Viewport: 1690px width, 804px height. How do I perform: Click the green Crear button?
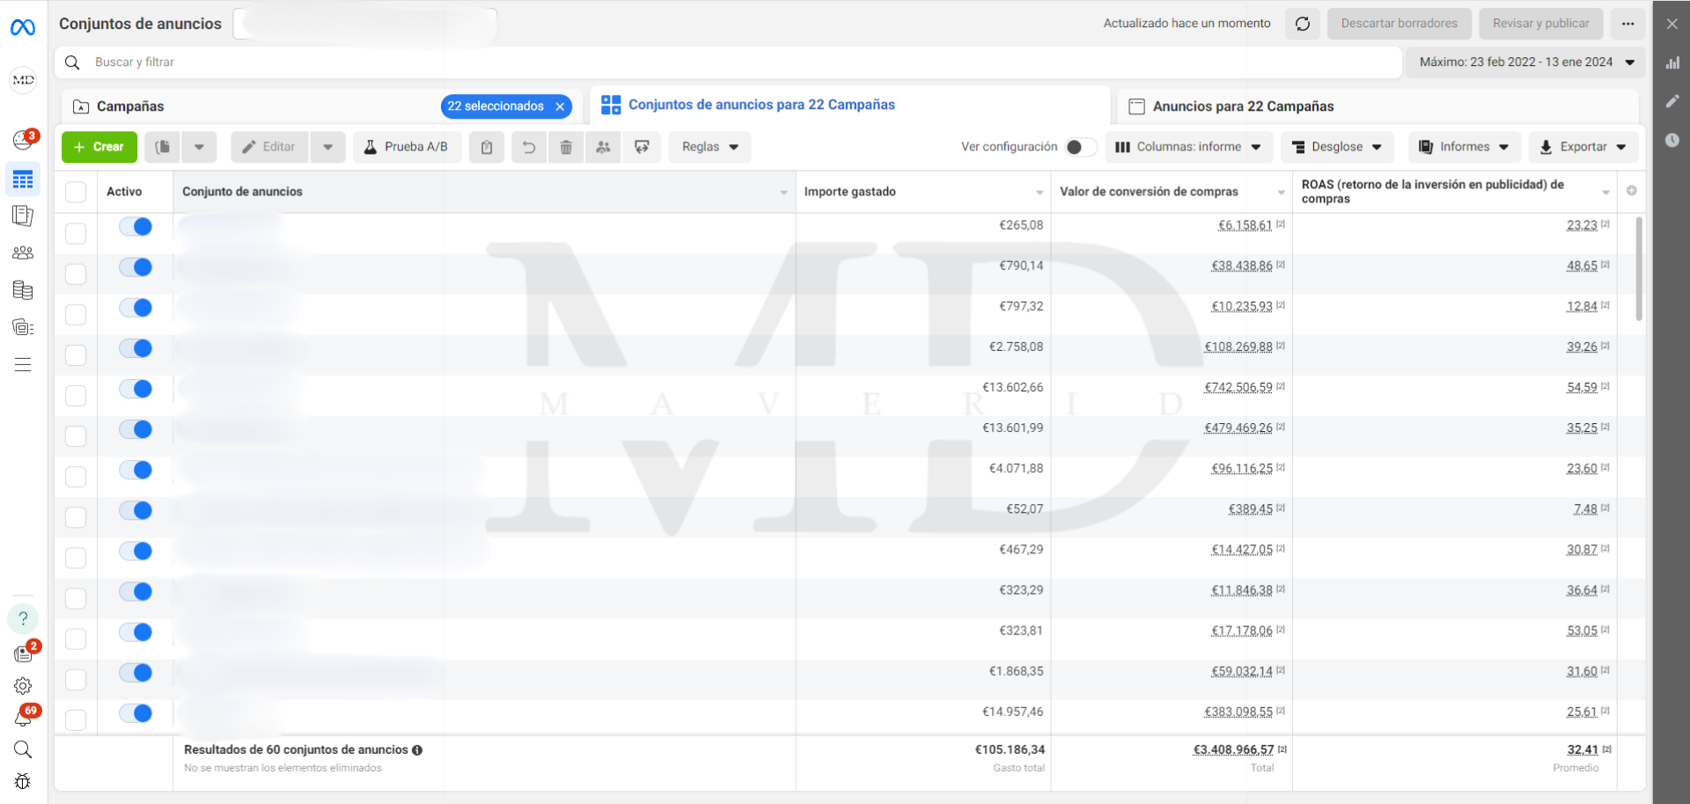point(99,147)
